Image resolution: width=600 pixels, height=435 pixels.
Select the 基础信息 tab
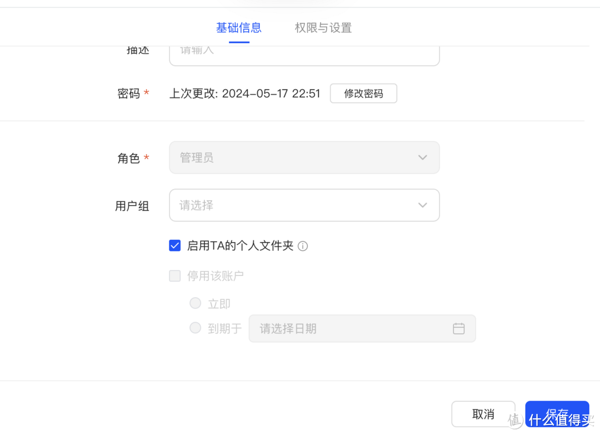tap(239, 27)
